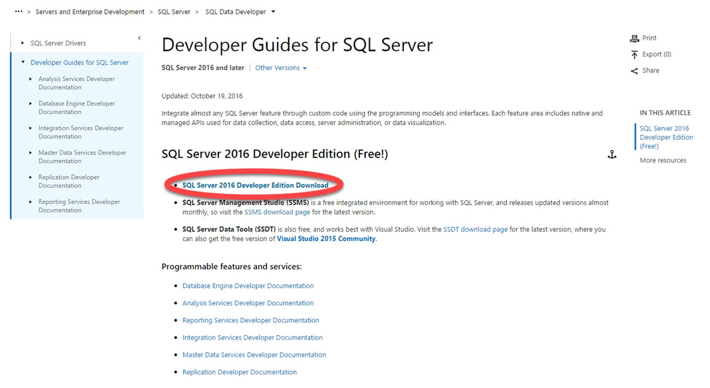
Task: Go to the SQL Server breadcrumb
Action: click(x=174, y=12)
